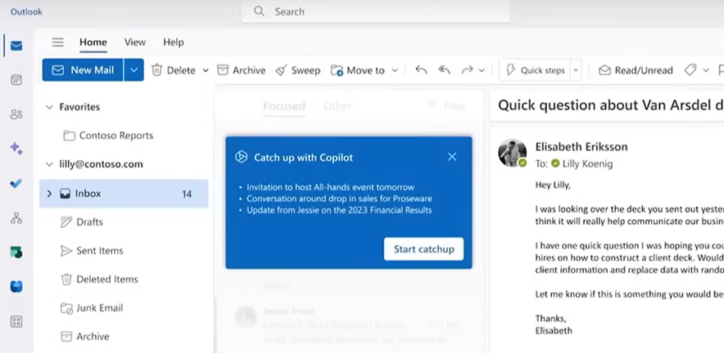The width and height of the screenshot is (724, 353).
Task: Switch to the Help tab
Action: (173, 42)
